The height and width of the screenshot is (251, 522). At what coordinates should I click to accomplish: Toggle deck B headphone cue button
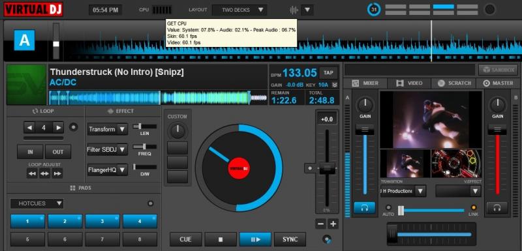point(497,208)
